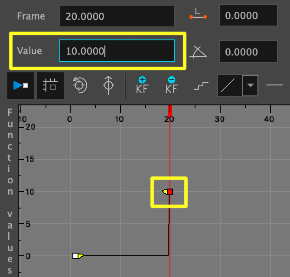Toggle the Show Current Frame button

pos(21,86)
